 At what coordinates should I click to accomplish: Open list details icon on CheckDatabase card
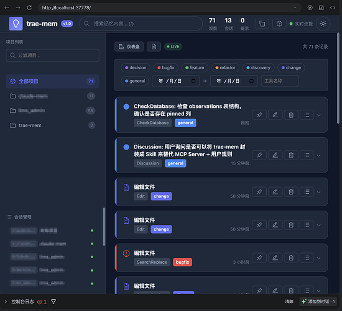click(307, 115)
